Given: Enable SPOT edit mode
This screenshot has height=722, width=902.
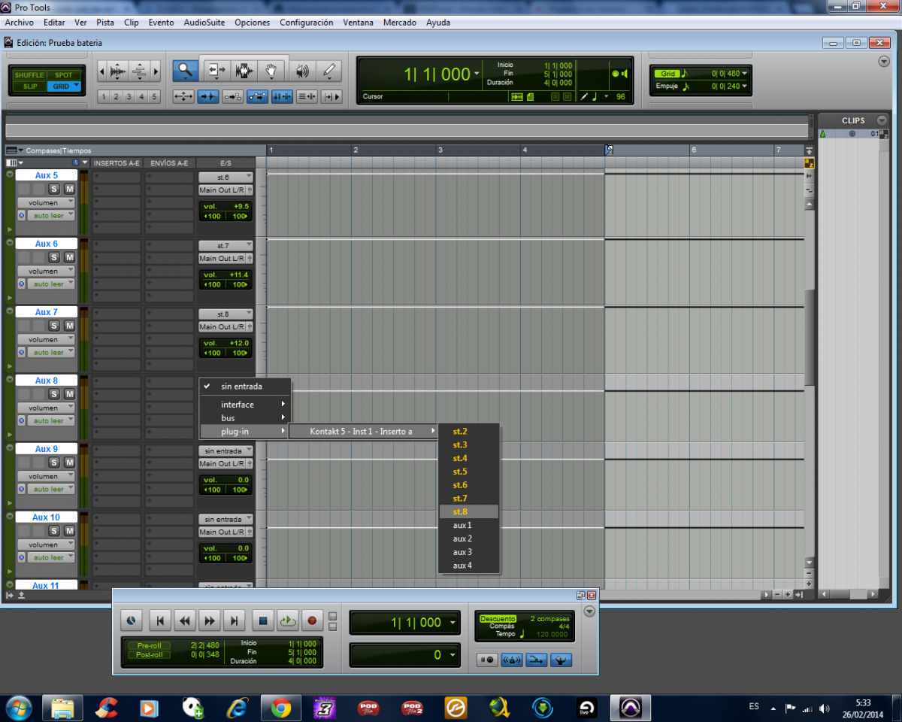Looking at the screenshot, I should point(64,75).
